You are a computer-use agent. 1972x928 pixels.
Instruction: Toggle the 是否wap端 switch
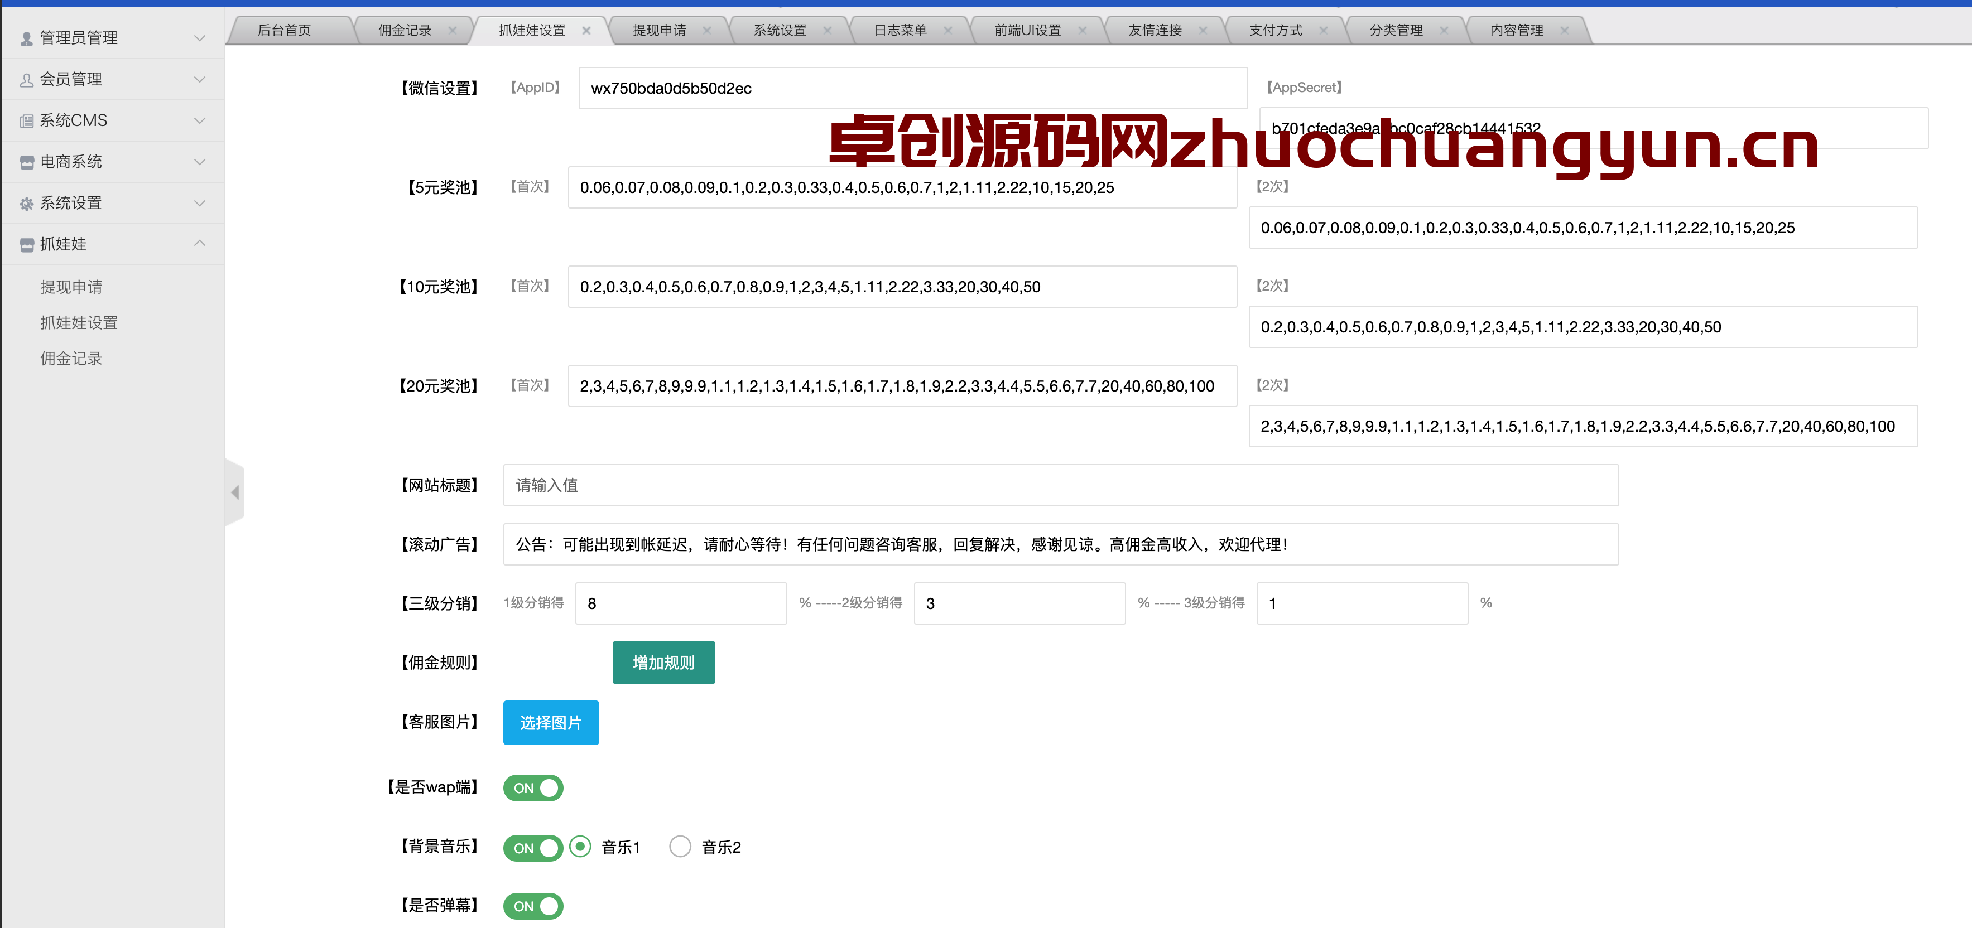(533, 788)
